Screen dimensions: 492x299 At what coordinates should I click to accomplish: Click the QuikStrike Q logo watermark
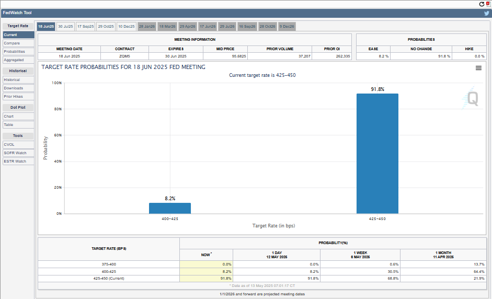tap(472, 99)
